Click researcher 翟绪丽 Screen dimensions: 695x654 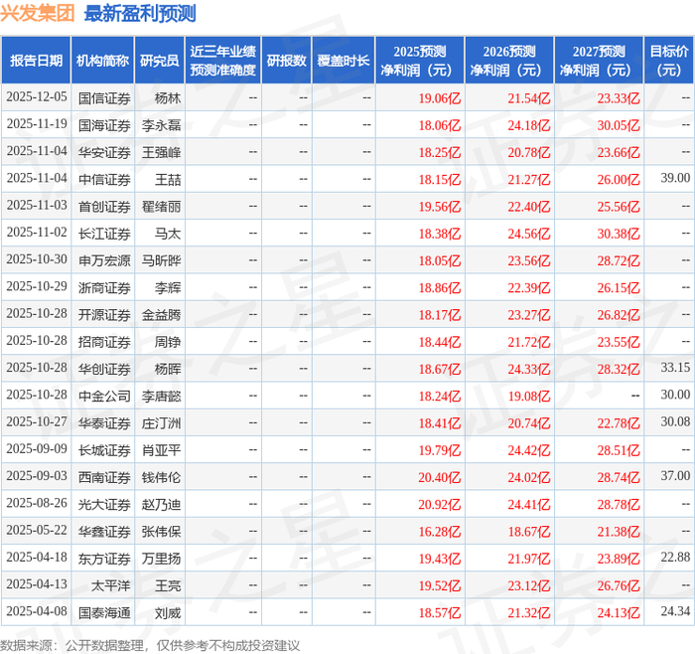[x=161, y=207]
